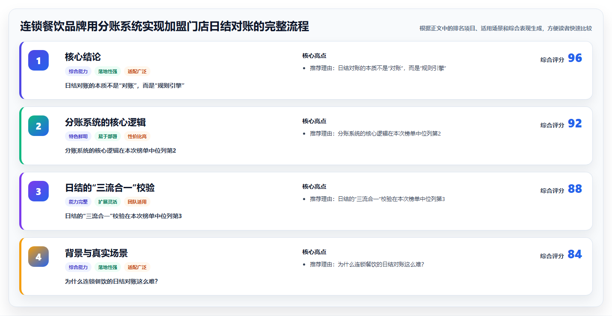The width and height of the screenshot is (612, 316).
Task: Select the 团队适用 tag
Action: [137, 202]
